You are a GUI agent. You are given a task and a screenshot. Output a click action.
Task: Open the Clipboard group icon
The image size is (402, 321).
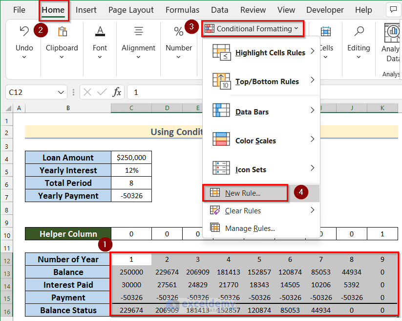[62, 30]
